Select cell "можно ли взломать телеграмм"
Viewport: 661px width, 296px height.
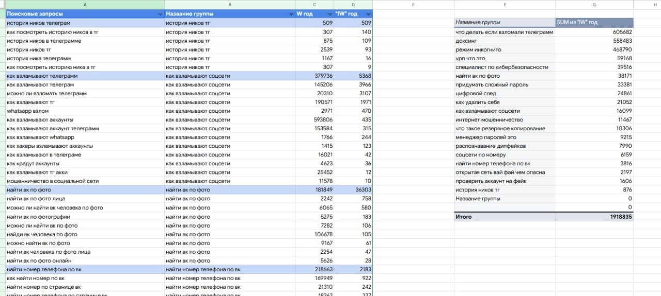(85, 93)
